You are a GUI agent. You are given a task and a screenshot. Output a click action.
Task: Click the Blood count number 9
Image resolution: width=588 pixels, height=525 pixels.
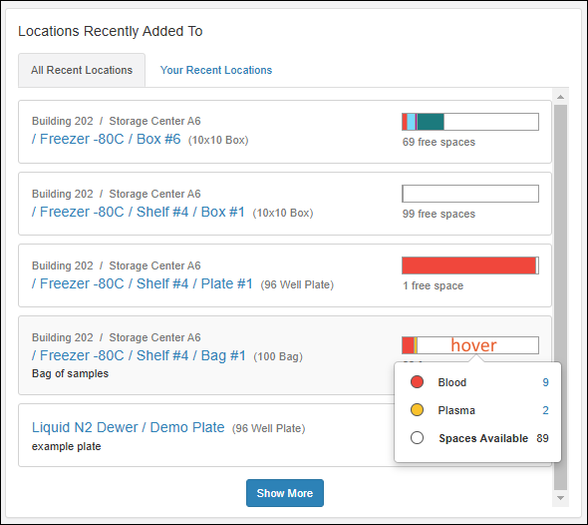[545, 382]
